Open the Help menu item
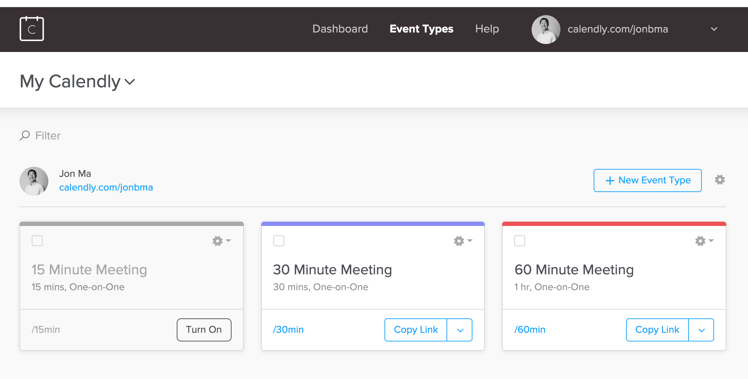This screenshot has width=748, height=379. (487, 29)
